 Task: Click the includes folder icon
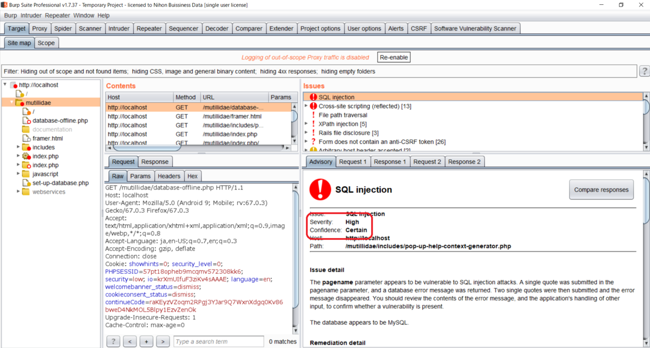point(26,147)
